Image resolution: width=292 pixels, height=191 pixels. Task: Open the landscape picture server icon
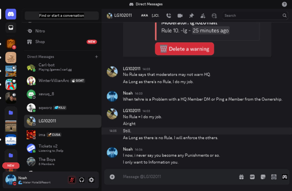coord(11,71)
